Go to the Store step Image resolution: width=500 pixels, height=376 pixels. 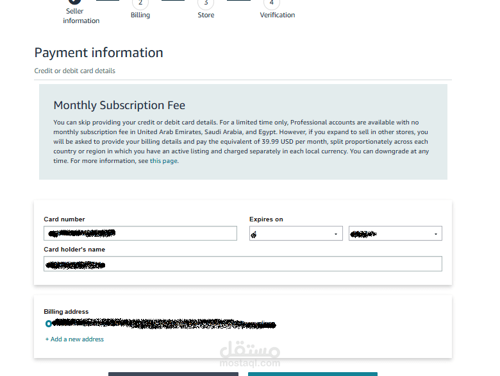coord(206,10)
